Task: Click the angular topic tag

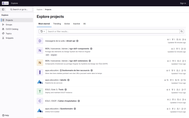Action: [54, 55]
